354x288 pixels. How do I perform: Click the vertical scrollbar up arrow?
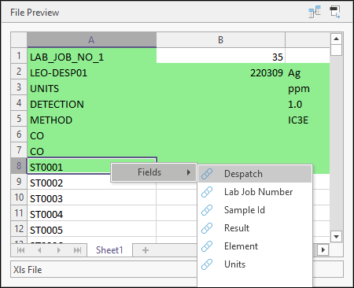pos(336,39)
